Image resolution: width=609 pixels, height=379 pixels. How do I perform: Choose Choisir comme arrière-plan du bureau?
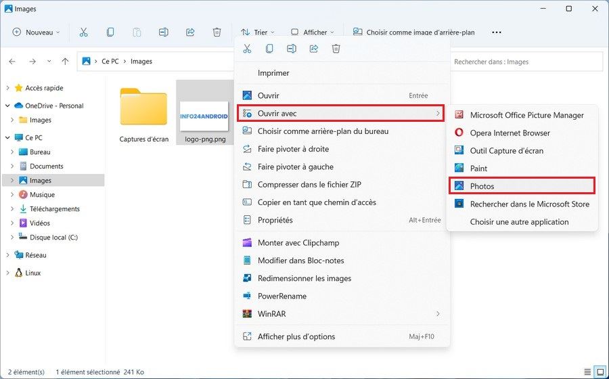(342, 131)
